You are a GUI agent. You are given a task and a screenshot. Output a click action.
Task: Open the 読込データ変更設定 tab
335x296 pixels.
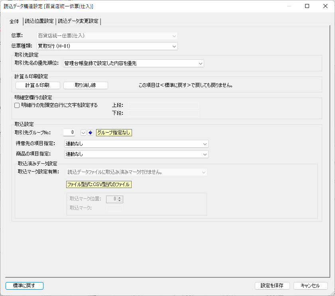click(78, 21)
